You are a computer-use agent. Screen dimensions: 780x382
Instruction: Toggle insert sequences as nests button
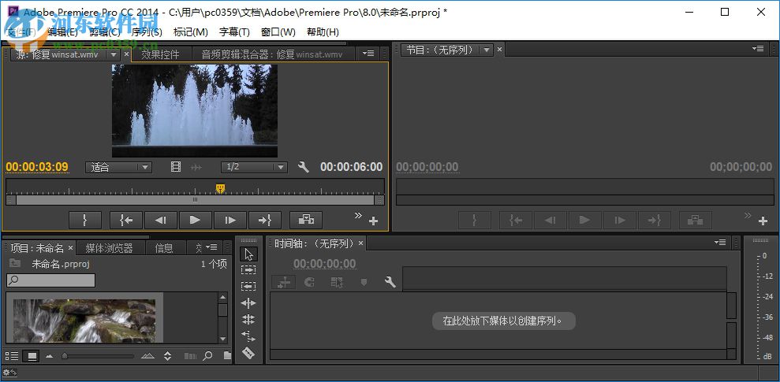284,282
